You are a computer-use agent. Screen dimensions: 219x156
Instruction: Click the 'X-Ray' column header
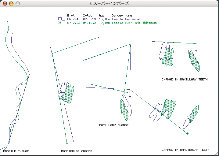pos(88,15)
